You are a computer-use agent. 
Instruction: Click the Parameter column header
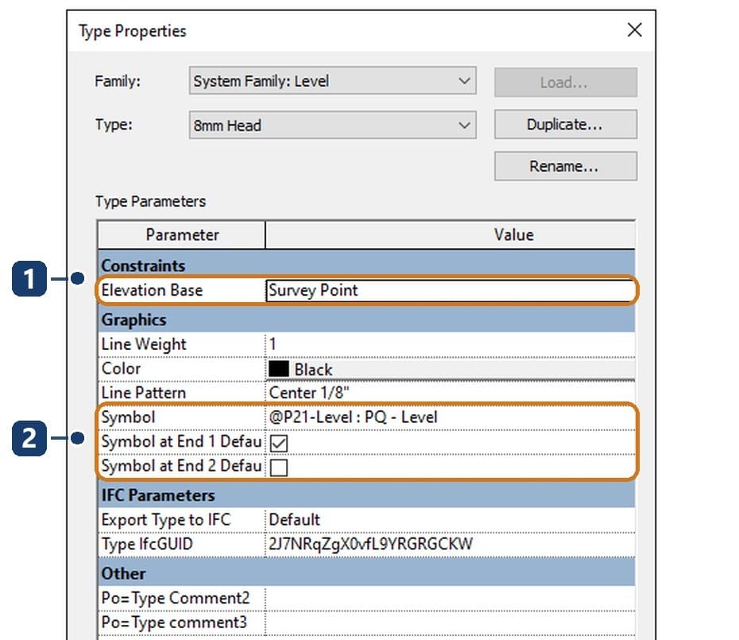[x=182, y=235]
